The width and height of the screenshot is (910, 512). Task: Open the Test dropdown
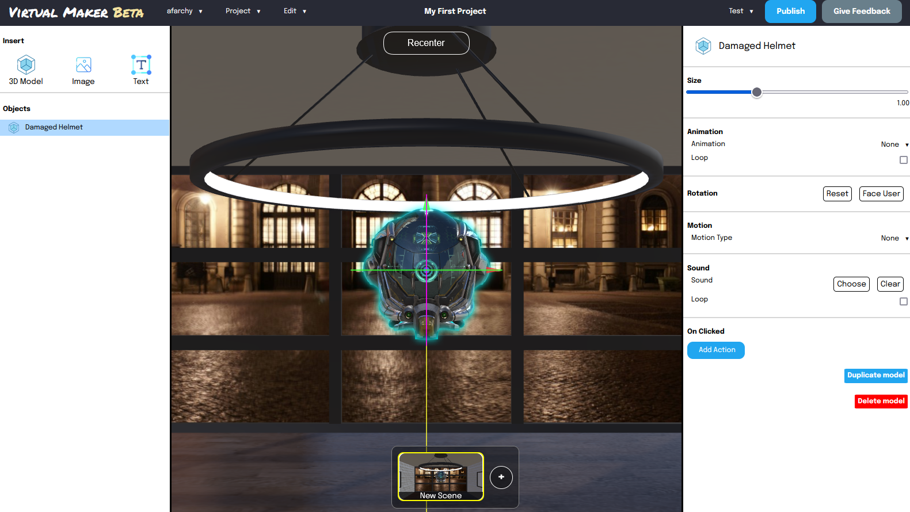point(741,11)
